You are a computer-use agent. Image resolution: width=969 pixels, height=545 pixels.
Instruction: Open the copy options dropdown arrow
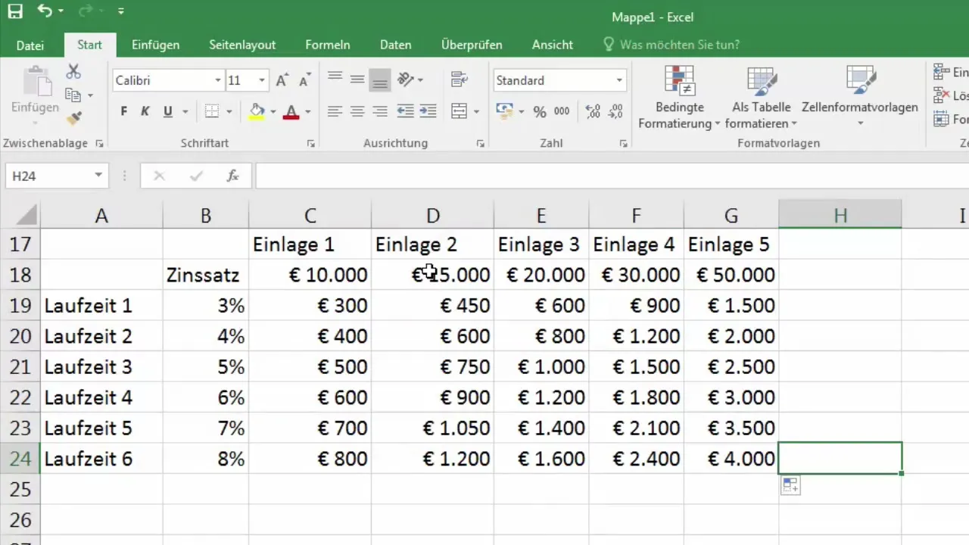pos(90,96)
